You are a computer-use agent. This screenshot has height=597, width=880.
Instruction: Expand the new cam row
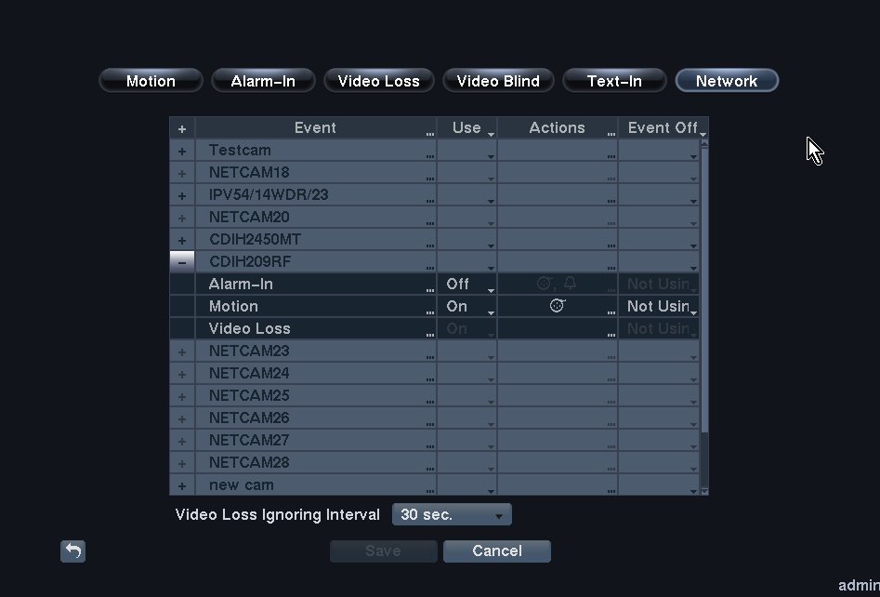182,485
